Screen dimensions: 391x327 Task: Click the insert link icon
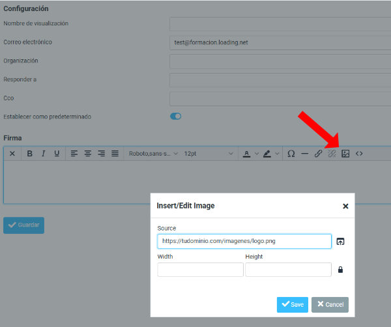click(318, 154)
